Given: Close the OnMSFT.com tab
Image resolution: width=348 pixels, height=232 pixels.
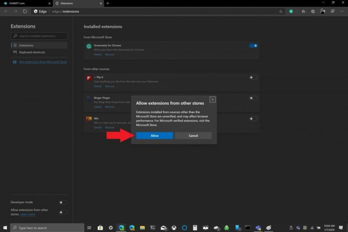Looking at the screenshot, I should point(49,3).
